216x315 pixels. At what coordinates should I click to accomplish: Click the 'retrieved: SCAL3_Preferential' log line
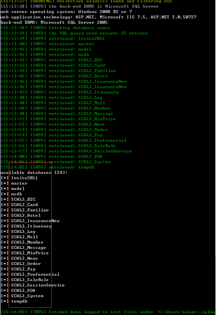coord(64,140)
